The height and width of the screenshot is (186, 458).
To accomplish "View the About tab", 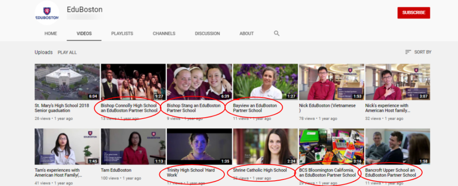I will pyautogui.click(x=246, y=34).
